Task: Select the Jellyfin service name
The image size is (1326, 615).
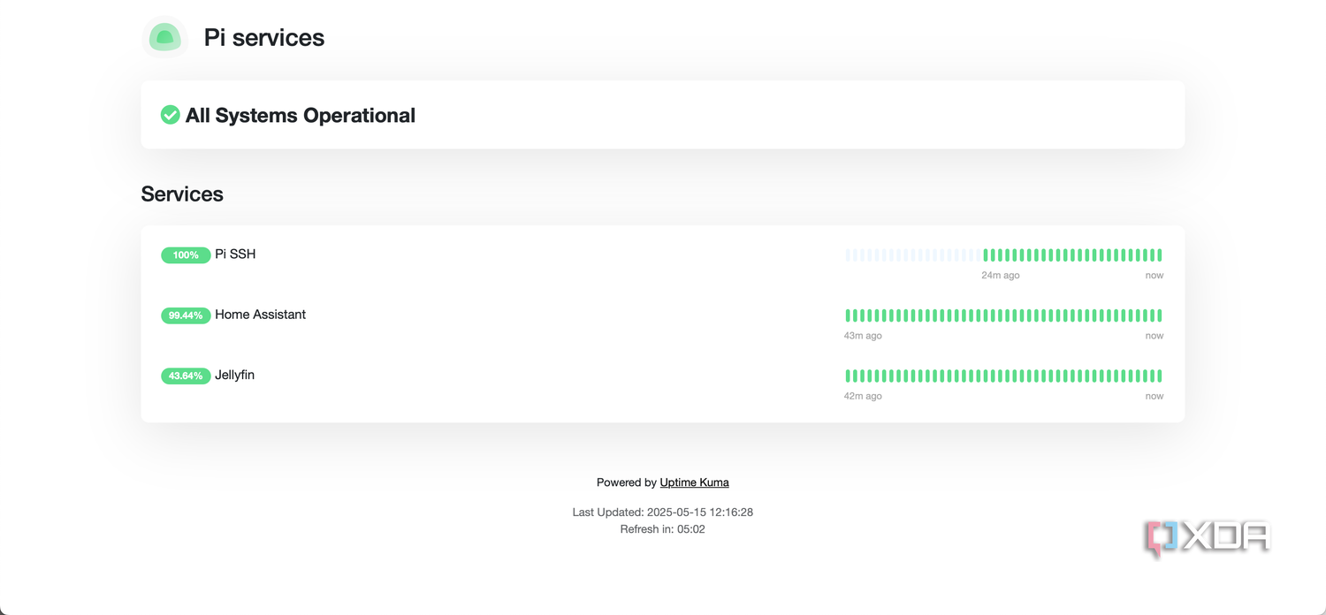Action: (234, 375)
